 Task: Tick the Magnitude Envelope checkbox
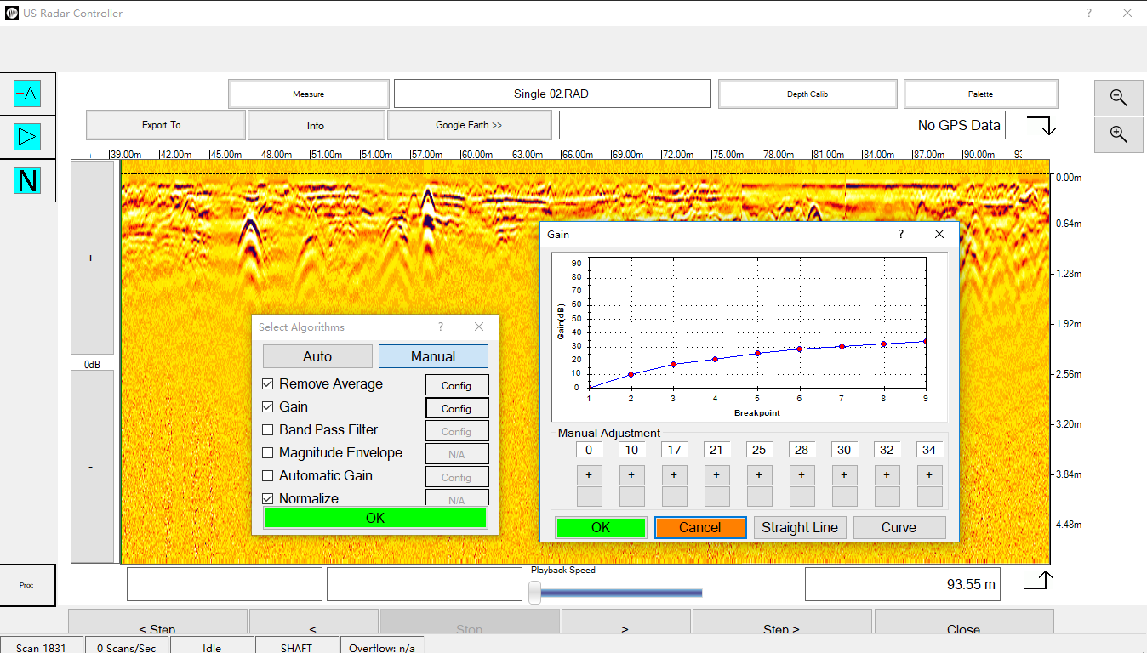268,453
